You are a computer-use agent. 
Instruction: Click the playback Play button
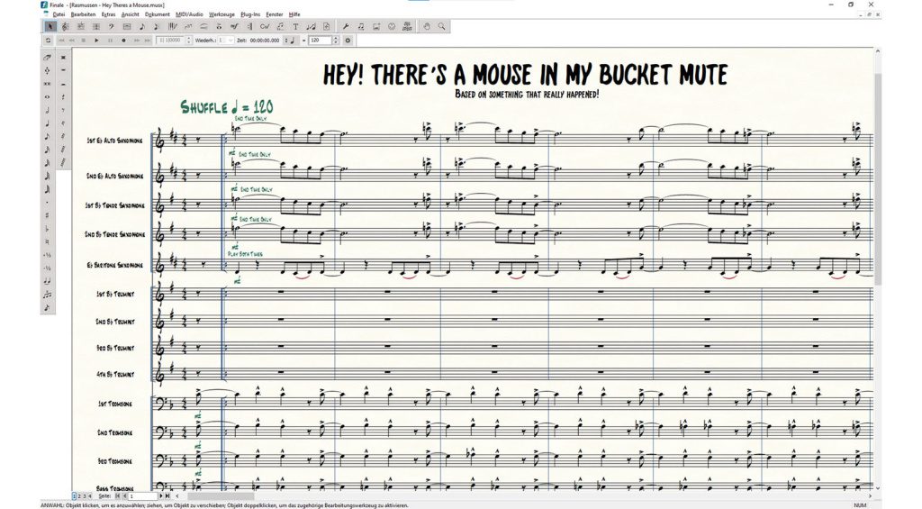point(96,41)
